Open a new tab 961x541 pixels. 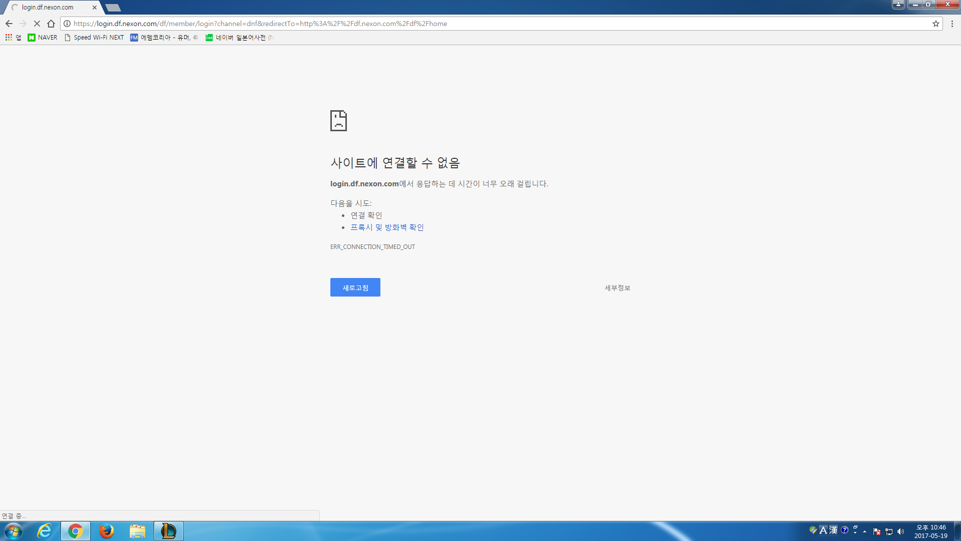pyautogui.click(x=113, y=8)
